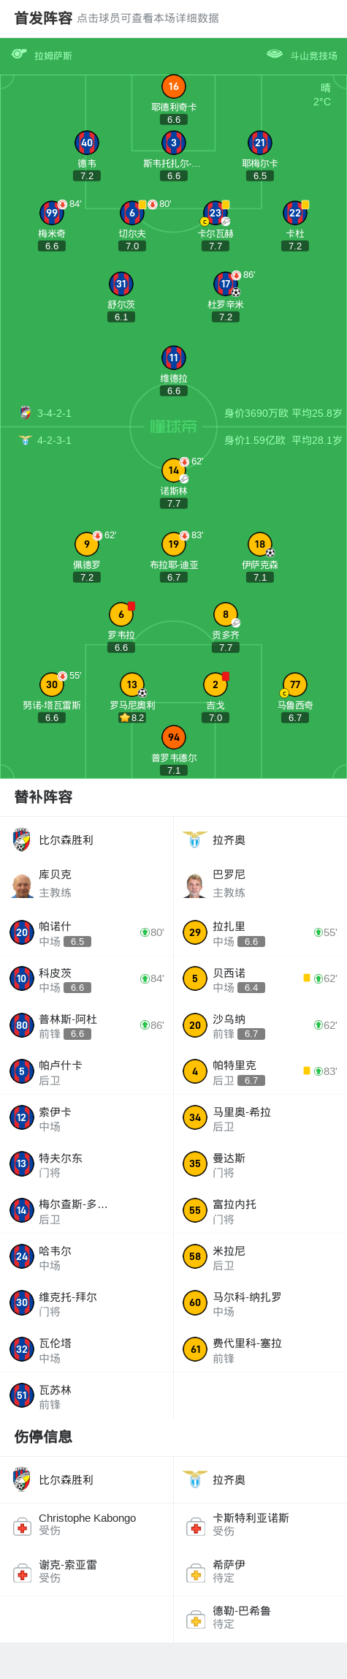Open 拉姆萨斯 referee whistle label
This screenshot has height=1679, width=347.
point(42,55)
